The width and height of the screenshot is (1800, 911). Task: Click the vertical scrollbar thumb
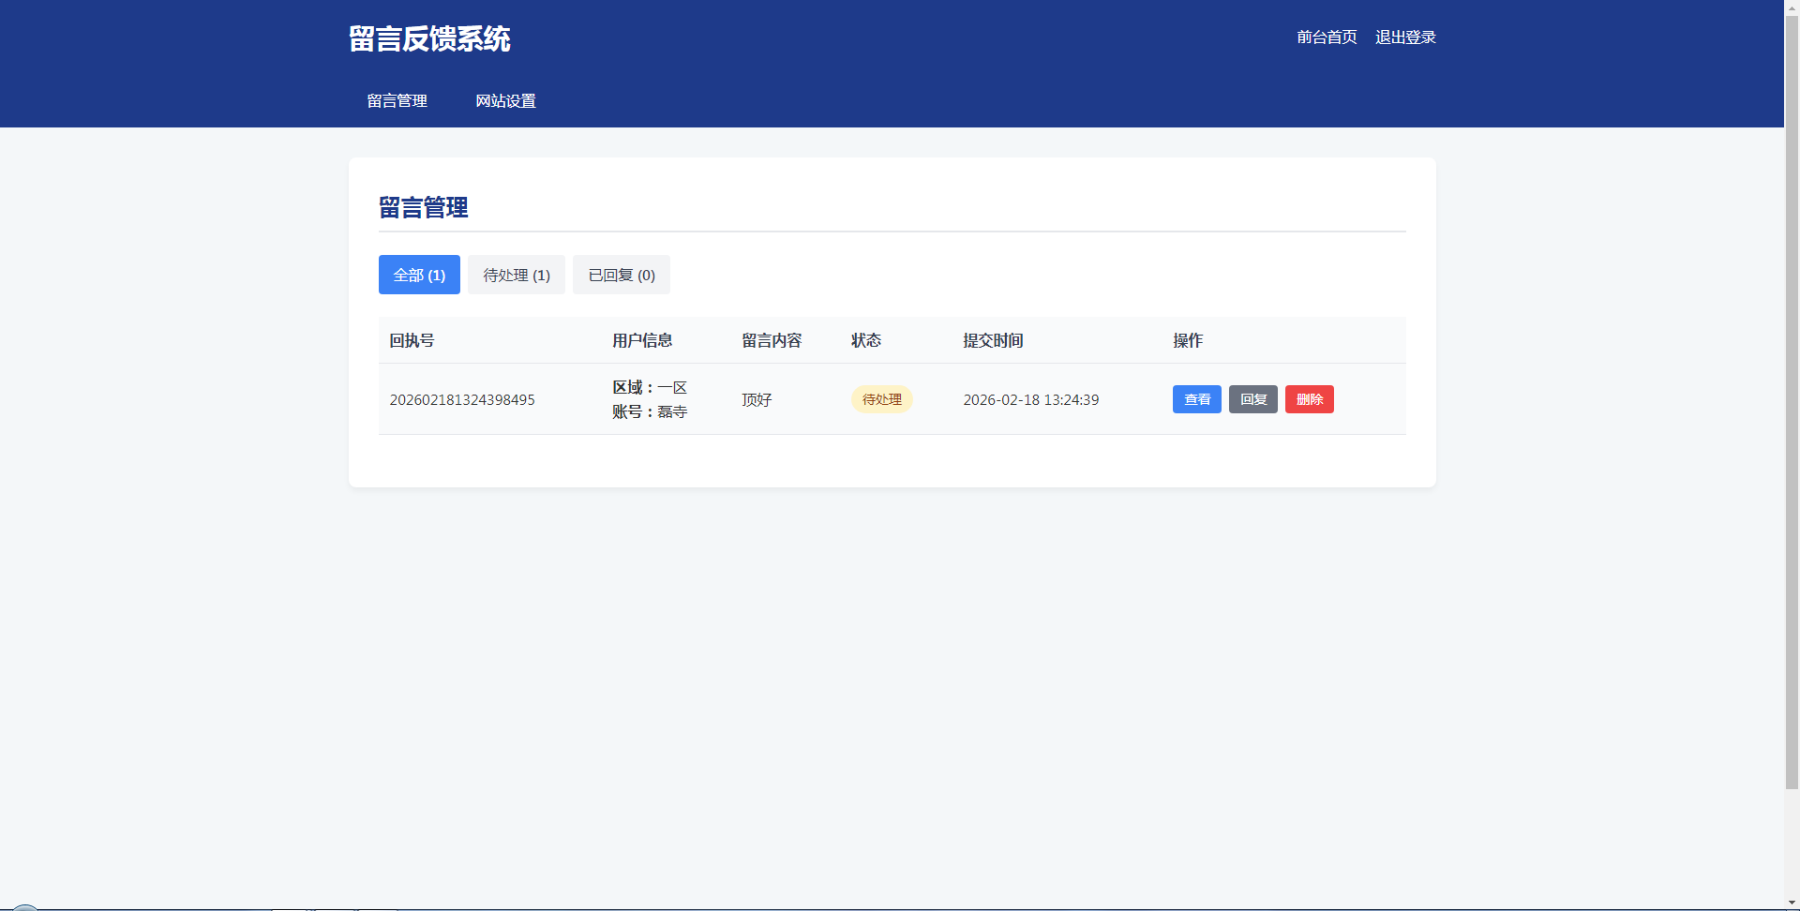point(1792,394)
